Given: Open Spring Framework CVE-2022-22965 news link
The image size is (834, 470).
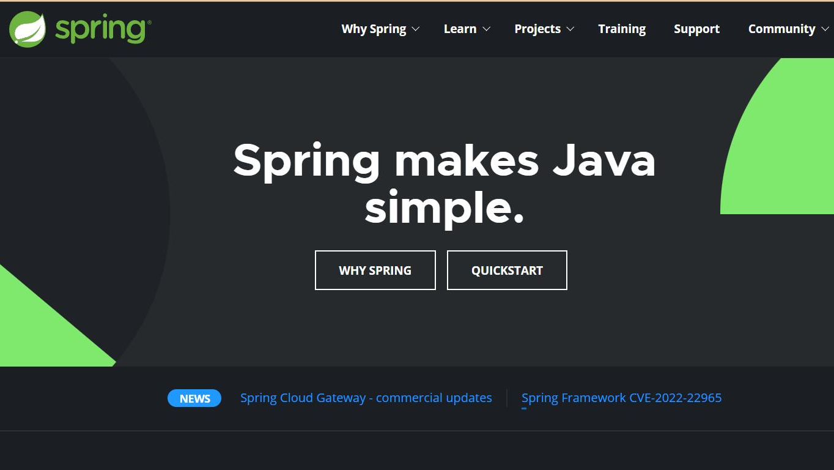Looking at the screenshot, I should (621, 398).
